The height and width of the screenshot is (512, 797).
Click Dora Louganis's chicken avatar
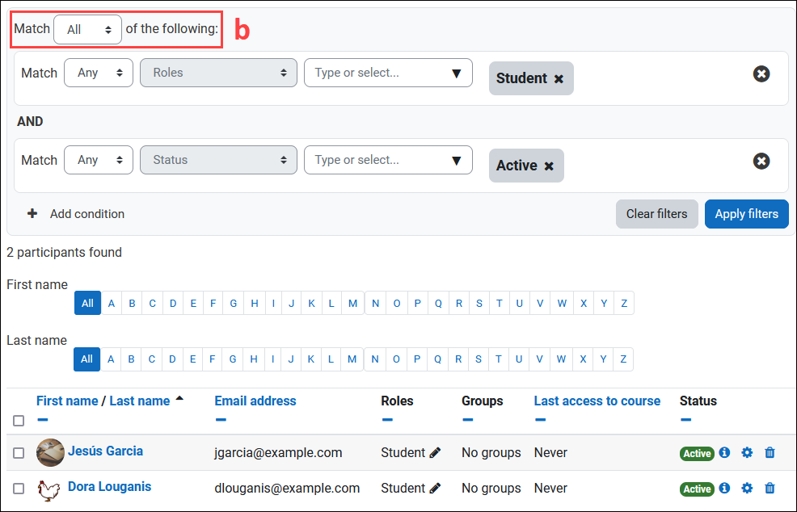pos(48,490)
